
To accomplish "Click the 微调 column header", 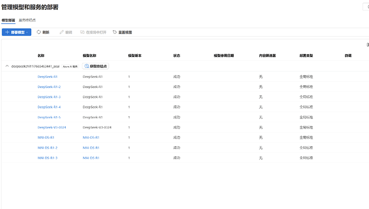I will [x=348, y=55].
